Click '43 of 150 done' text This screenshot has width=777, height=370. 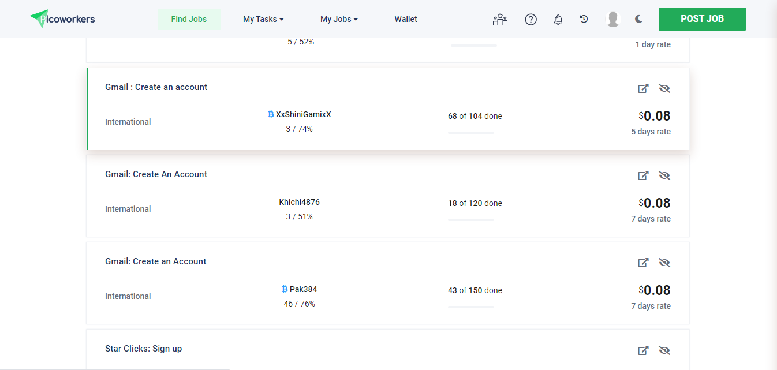click(x=475, y=290)
